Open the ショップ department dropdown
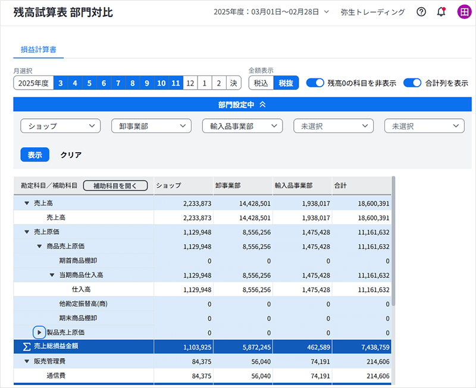Screen dimensions: 476x388 pyautogui.click(x=60, y=126)
